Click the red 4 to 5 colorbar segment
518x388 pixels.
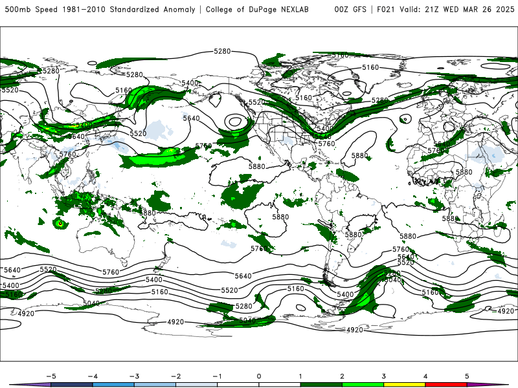[x=446, y=385]
